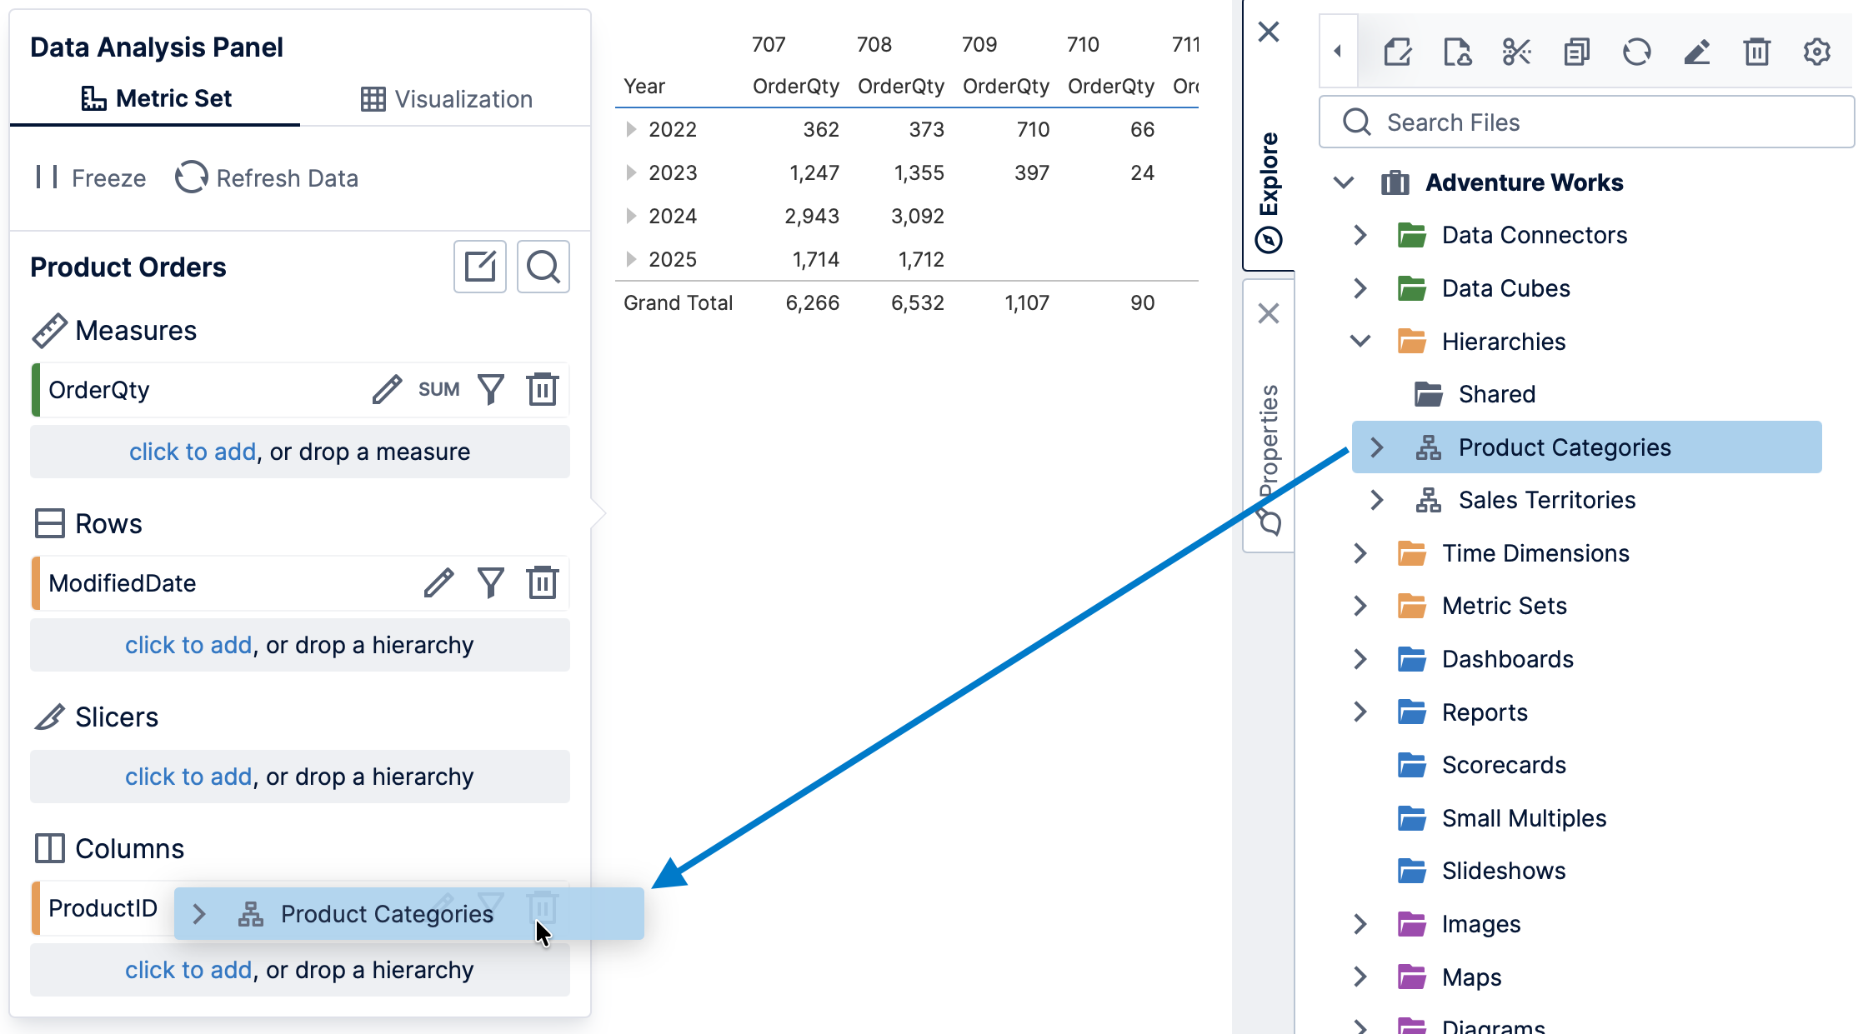The height and width of the screenshot is (1034, 1868).
Task: Select the Slideshows folder
Action: (1504, 871)
